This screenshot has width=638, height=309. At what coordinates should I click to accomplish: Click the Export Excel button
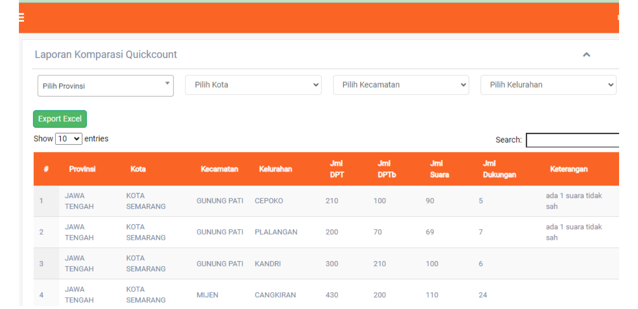[x=60, y=119]
